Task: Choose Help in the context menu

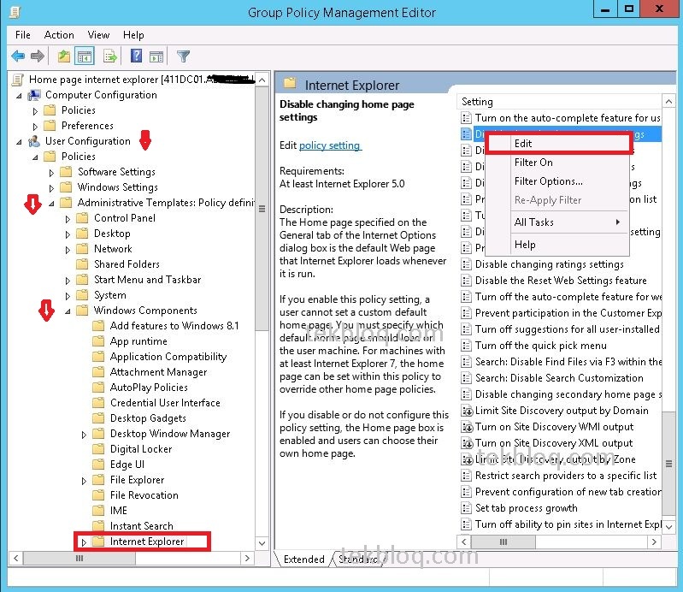Action: click(558, 245)
